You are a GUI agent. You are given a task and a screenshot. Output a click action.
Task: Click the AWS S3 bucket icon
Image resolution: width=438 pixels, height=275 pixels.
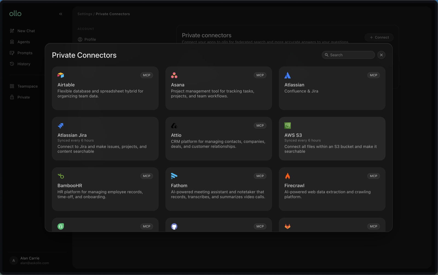[x=287, y=126]
